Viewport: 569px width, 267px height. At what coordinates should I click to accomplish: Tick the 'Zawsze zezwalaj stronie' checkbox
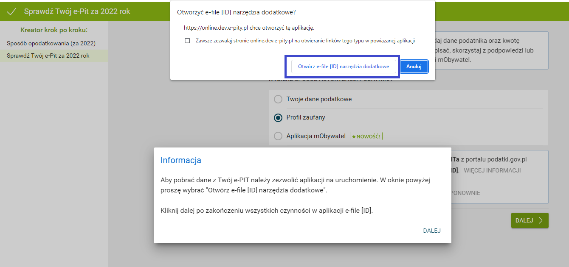click(x=187, y=41)
